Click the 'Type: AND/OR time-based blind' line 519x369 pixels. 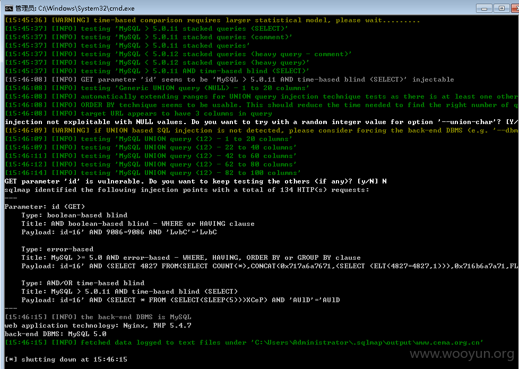pyautogui.click(x=83, y=283)
